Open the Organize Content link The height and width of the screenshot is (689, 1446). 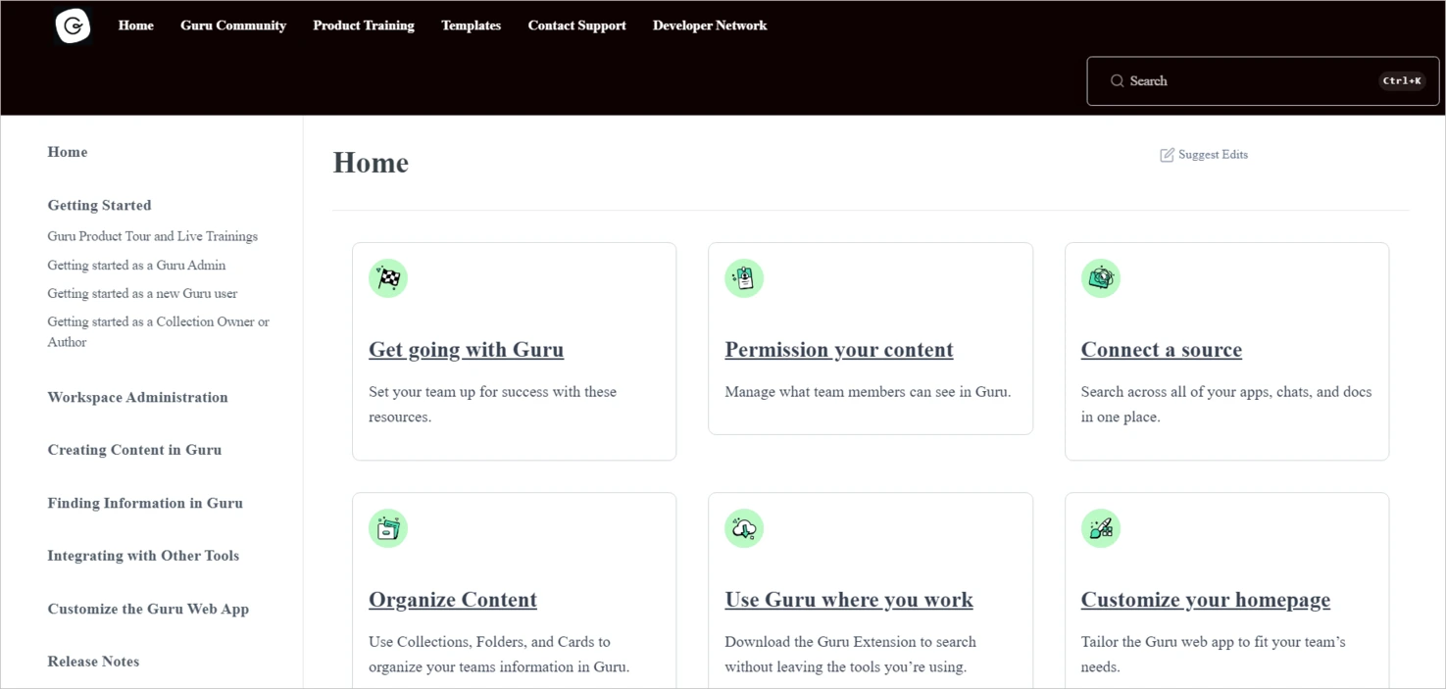[x=453, y=600]
